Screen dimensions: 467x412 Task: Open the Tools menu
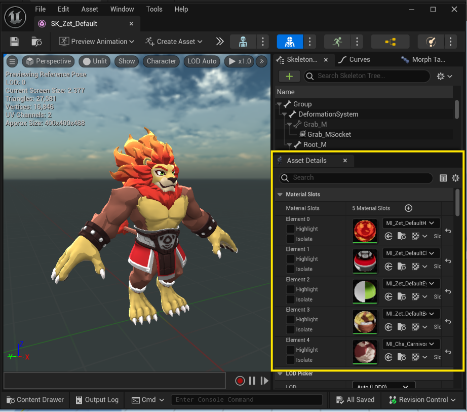pos(154,9)
